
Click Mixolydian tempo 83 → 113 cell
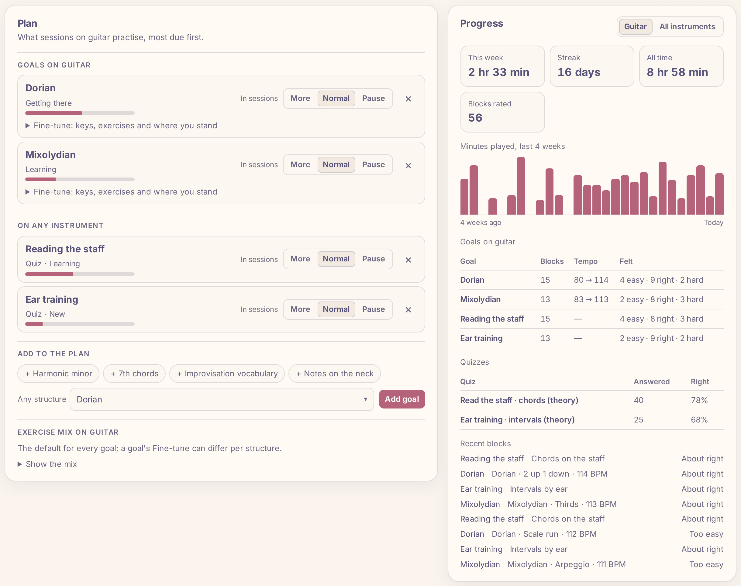[x=591, y=299]
